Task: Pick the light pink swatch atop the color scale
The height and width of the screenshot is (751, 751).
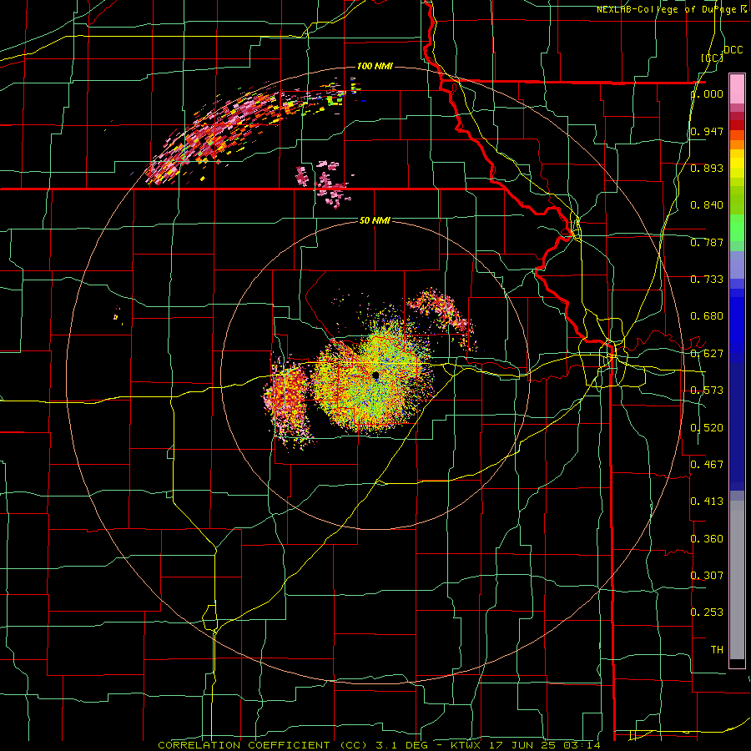Action: [x=737, y=89]
